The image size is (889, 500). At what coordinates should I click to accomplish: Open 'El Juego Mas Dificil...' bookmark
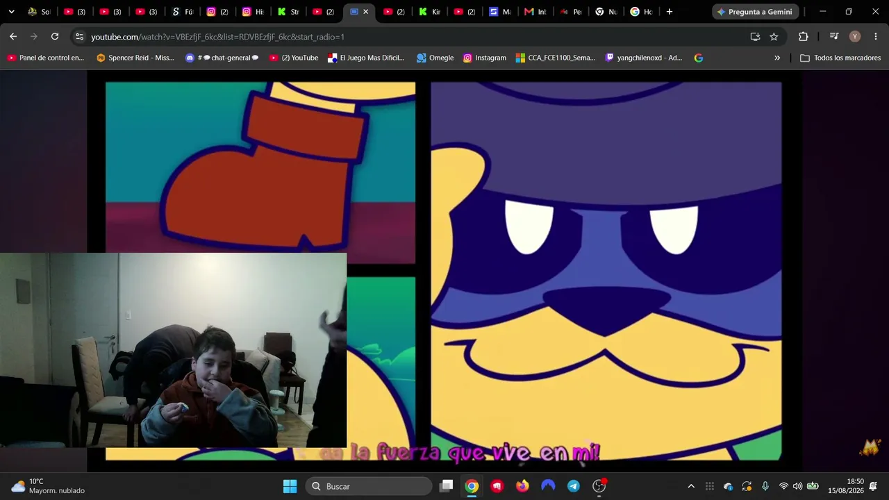(x=366, y=58)
